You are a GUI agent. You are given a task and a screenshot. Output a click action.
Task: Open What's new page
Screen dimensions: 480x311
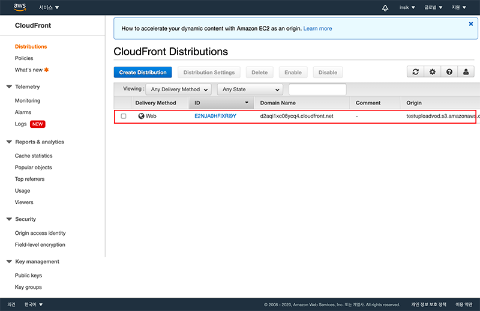29,70
